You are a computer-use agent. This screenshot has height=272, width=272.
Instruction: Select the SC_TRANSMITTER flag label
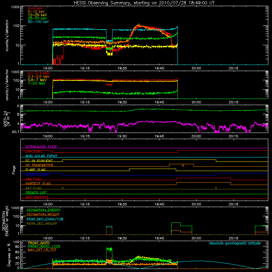click(x=39, y=165)
